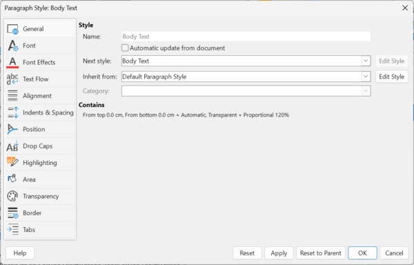Click the Contains description text line
The height and width of the screenshot is (265, 414).
click(x=186, y=115)
